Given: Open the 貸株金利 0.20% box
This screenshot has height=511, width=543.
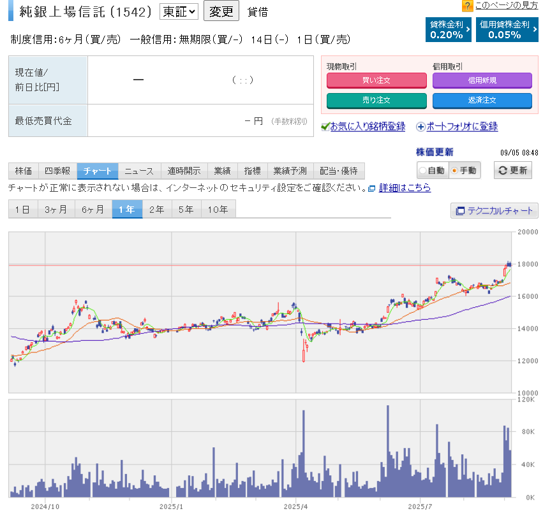Looking at the screenshot, I should tap(449, 29).
